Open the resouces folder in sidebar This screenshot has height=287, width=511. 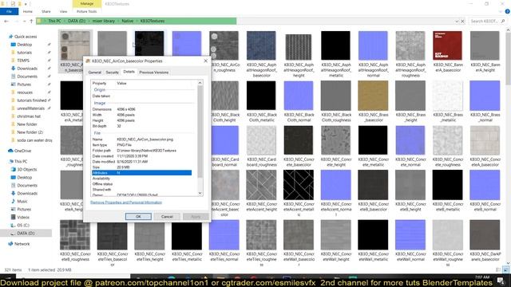coord(25,92)
